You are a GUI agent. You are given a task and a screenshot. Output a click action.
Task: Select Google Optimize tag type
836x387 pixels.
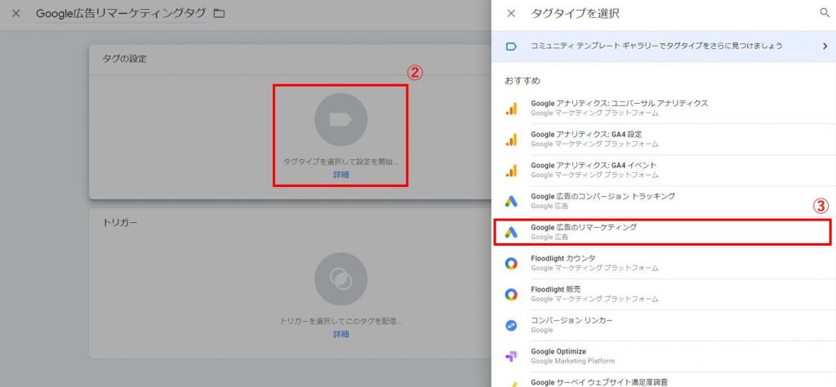[x=664, y=356]
